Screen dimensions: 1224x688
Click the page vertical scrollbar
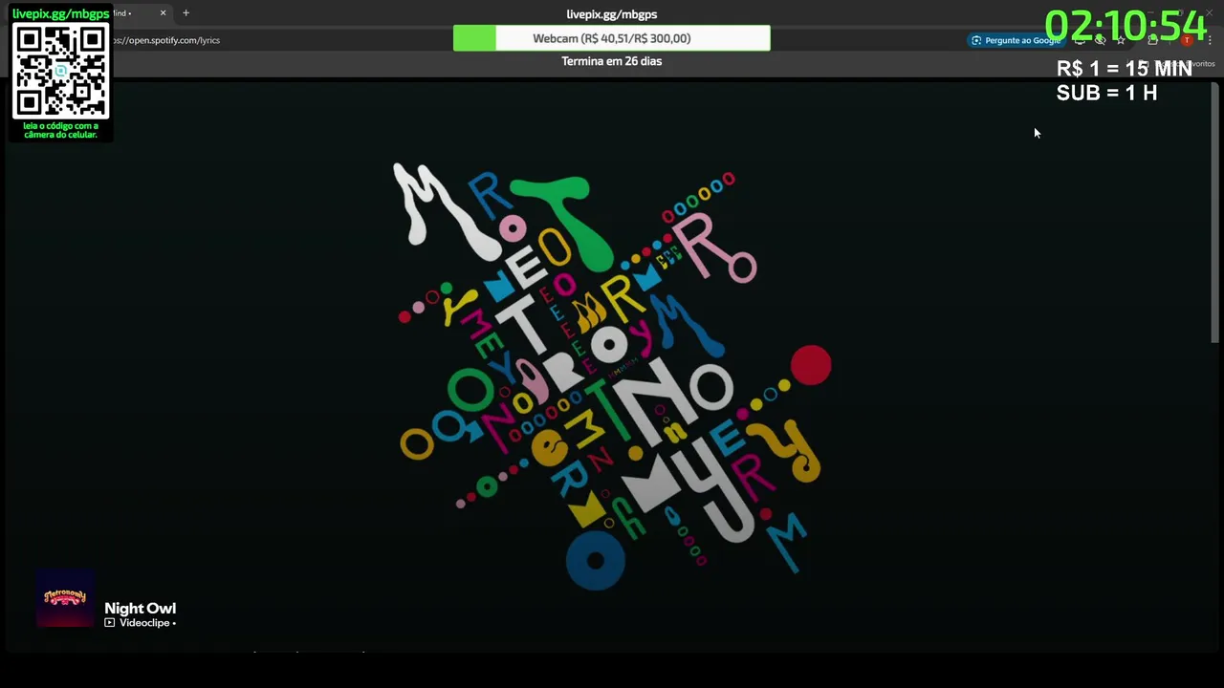click(1215, 212)
